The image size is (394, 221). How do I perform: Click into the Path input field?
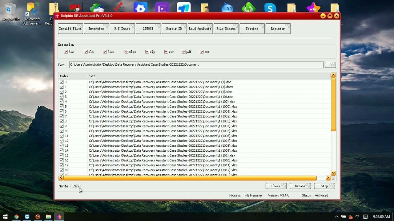(196, 65)
